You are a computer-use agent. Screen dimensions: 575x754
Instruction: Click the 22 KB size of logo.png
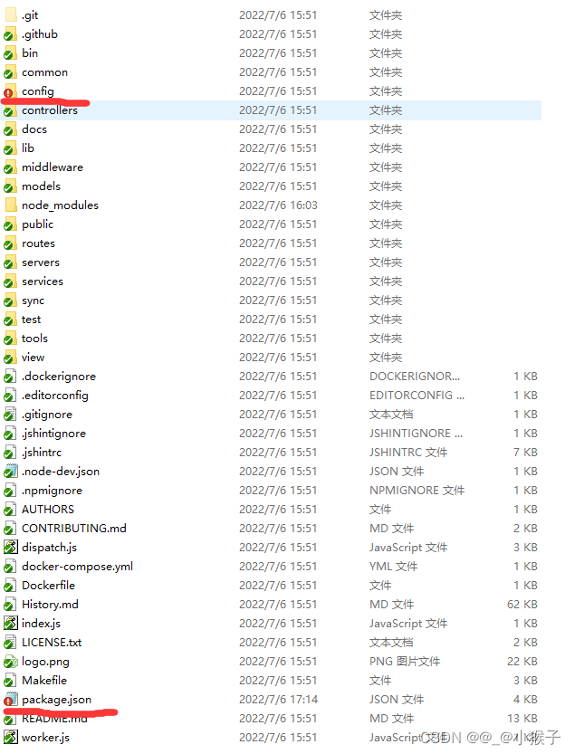point(522,661)
